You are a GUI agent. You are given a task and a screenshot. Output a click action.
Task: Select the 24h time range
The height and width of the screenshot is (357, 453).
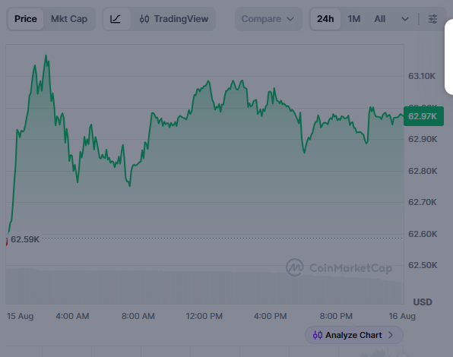(325, 19)
